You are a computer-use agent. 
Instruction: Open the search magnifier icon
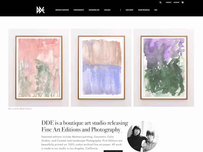(x=161, y=3)
